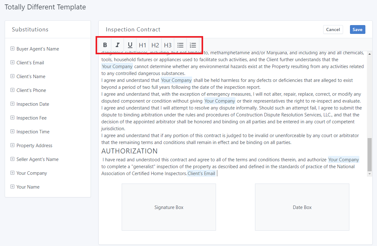Insert a bulleted list
Viewport: 377px width, 246px height.
(180, 45)
